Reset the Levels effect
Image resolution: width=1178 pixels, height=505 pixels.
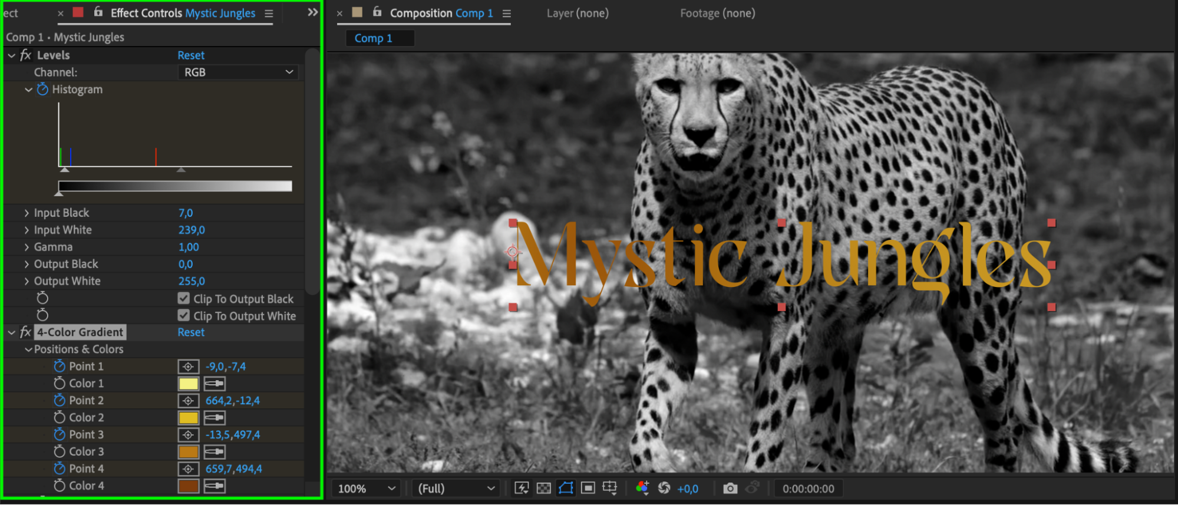[x=191, y=55]
